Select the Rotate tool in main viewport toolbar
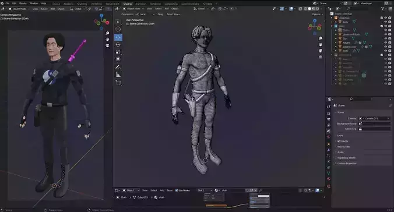The height and width of the screenshot is (212, 394). coord(118,44)
